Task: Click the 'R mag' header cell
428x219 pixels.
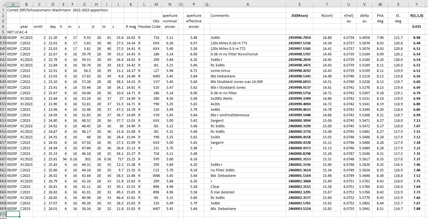Action: point(131,26)
